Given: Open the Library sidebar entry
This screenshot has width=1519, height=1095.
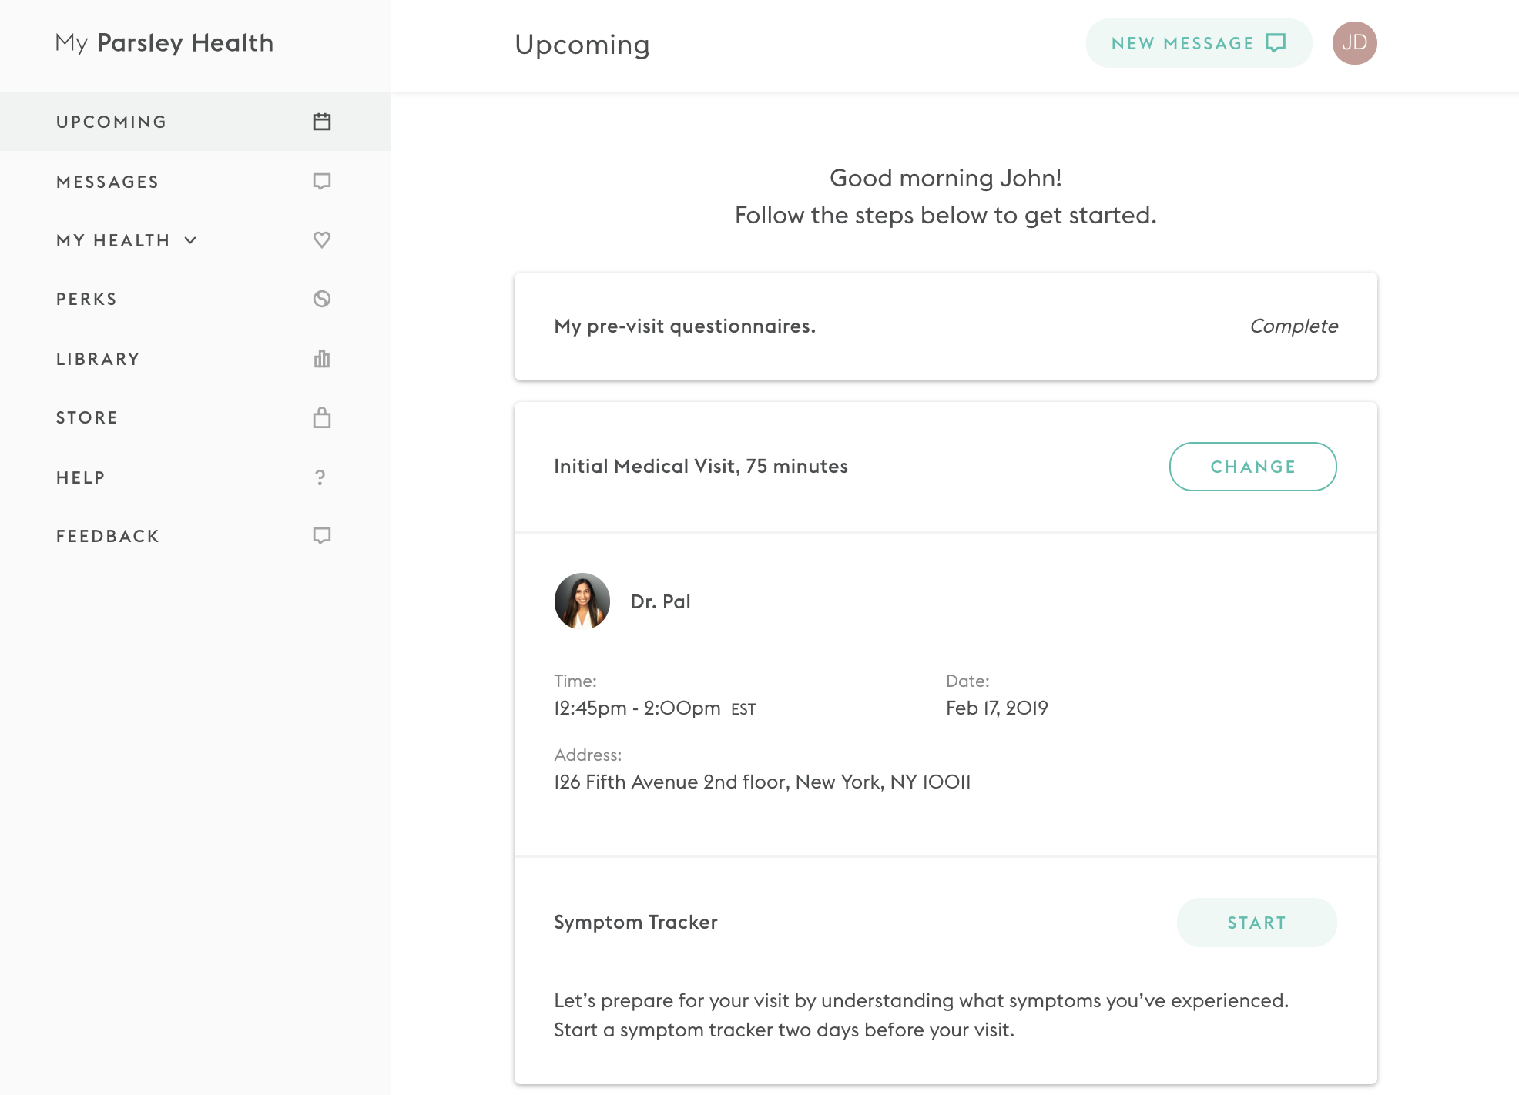Looking at the screenshot, I should click(x=99, y=359).
